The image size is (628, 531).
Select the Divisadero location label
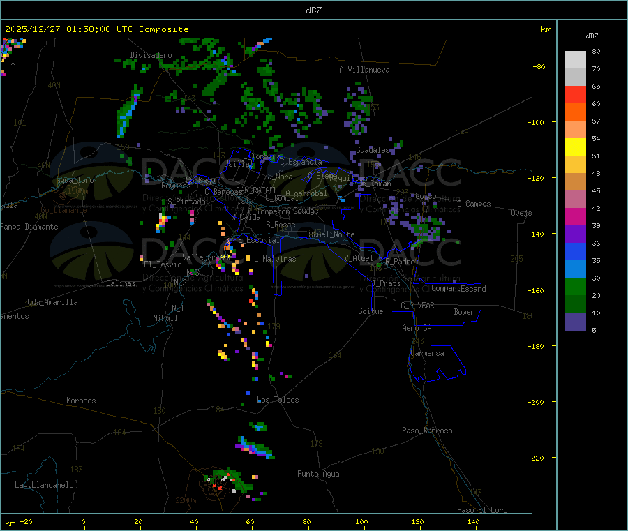click(151, 55)
